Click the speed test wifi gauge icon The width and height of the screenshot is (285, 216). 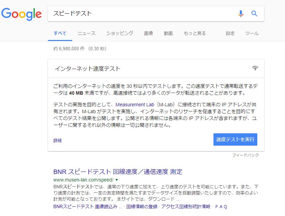click(x=255, y=68)
